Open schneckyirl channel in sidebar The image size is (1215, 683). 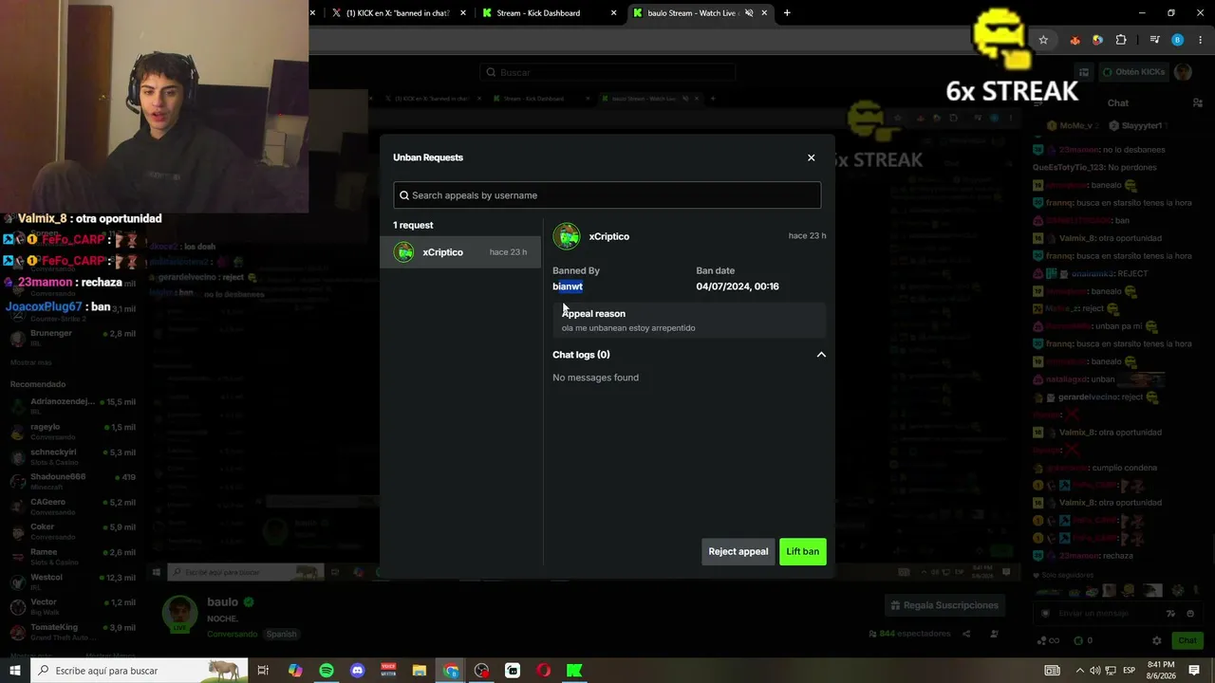click(73, 456)
